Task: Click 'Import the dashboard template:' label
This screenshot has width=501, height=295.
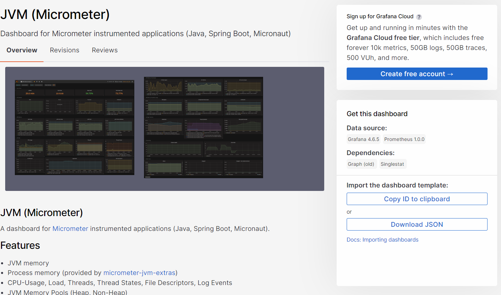Action: [x=397, y=185]
